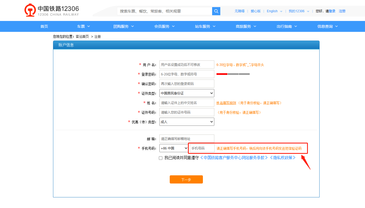Open the 隐私权政策 privacy policy link

283,158
